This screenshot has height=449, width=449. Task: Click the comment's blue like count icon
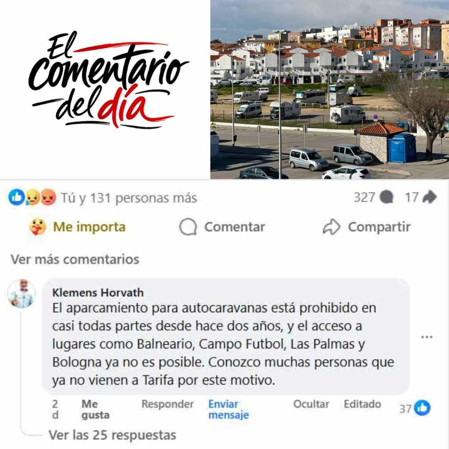422,408
